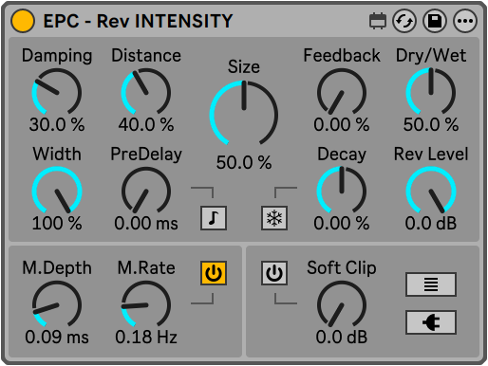Click the large Size knob
The image size is (488, 366).
click(x=244, y=114)
